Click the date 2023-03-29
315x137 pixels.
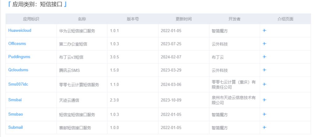click(171, 70)
